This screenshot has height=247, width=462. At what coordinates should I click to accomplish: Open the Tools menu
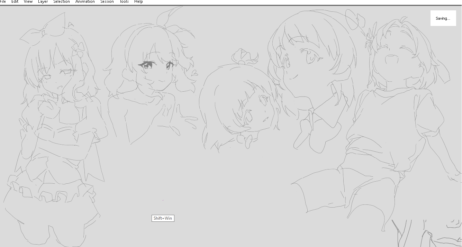pyautogui.click(x=124, y=2)
